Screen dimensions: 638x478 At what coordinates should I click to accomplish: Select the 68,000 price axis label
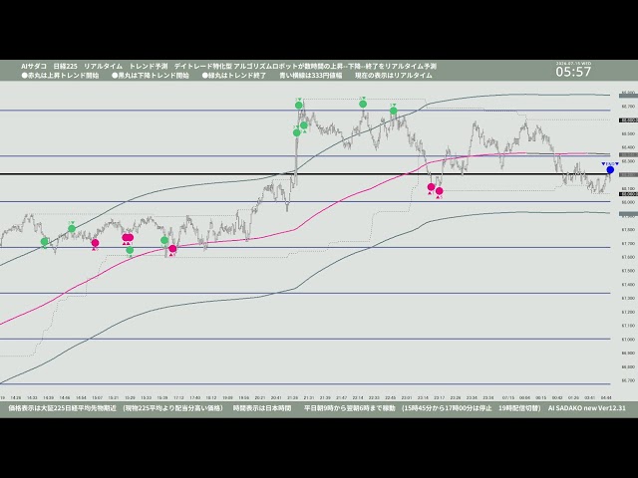pyautogui.click(x=628, y=202)
